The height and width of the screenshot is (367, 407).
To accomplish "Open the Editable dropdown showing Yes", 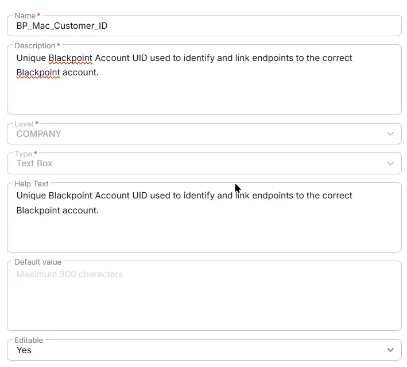I will (x=204, y=350).
